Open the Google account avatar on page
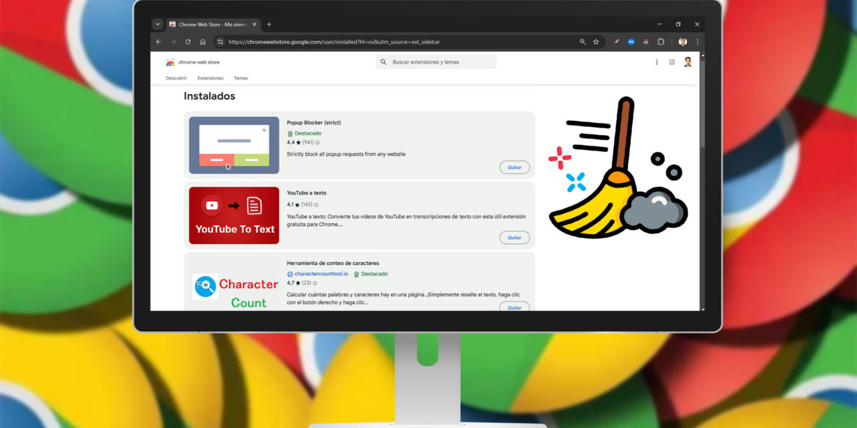The width and height of the screenshot is (857, 428). coord(688,62)
